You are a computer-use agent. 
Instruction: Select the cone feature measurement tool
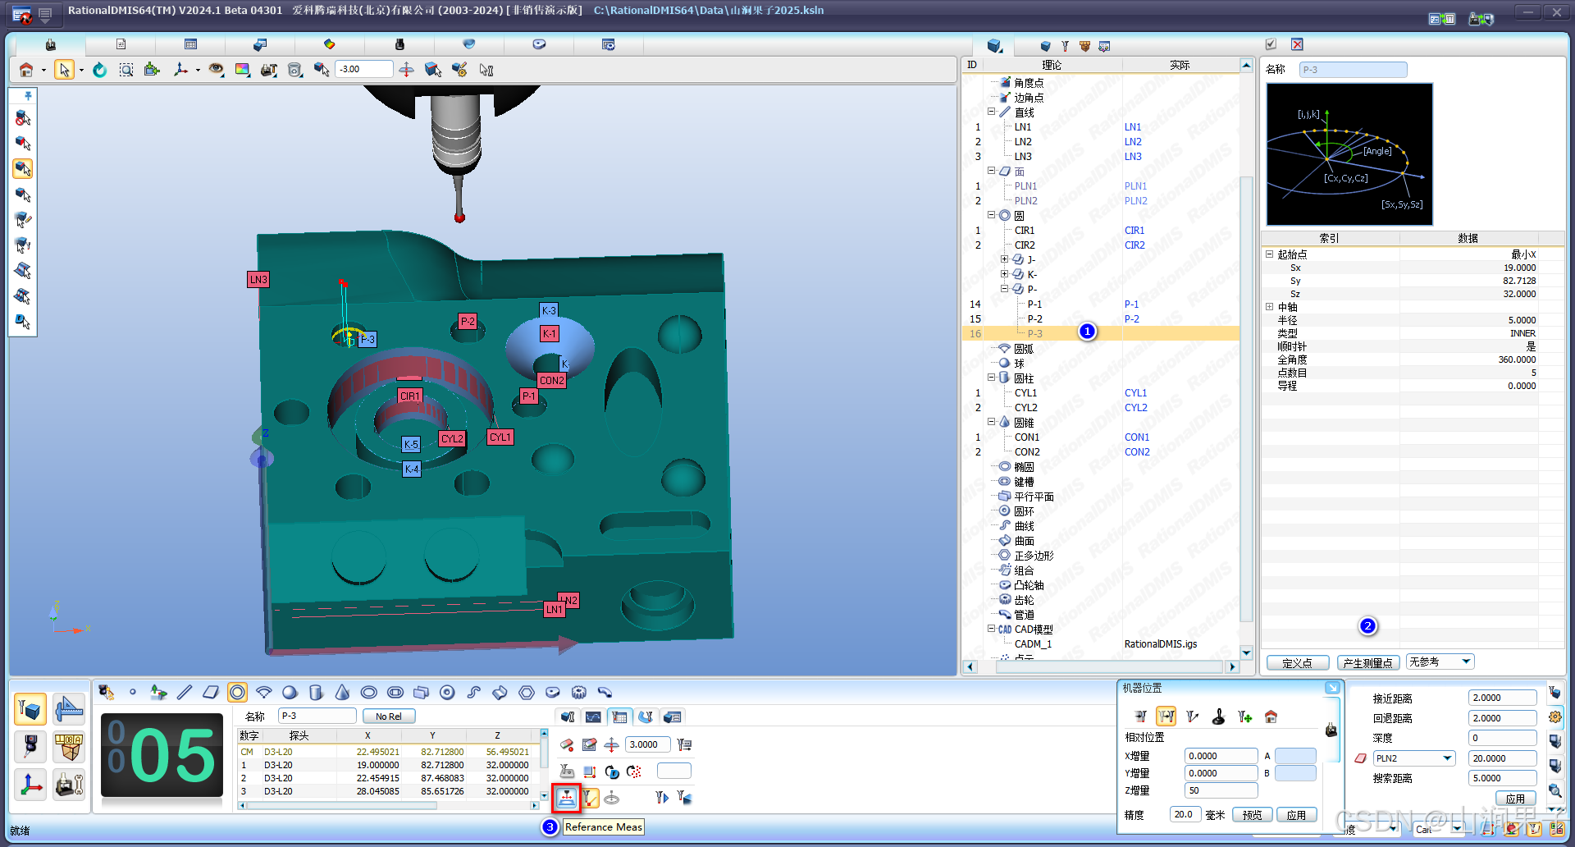342,693
